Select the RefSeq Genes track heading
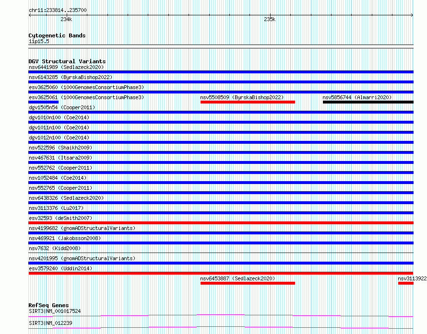Image resolution: width=427 pixels, height=334 pixels. [48, 305]
